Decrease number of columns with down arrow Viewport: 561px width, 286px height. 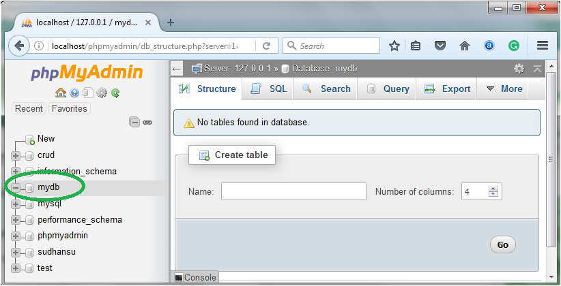point(493,194)
